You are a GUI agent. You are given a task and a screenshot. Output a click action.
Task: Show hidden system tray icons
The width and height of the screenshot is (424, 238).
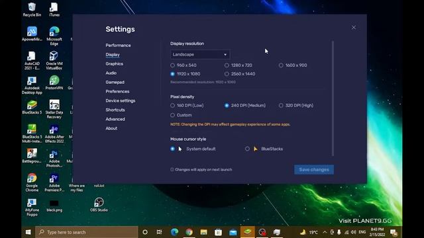[325, 232]
